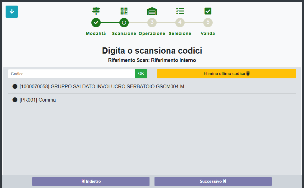Go back with Indietro button

(x=91, y=181)
